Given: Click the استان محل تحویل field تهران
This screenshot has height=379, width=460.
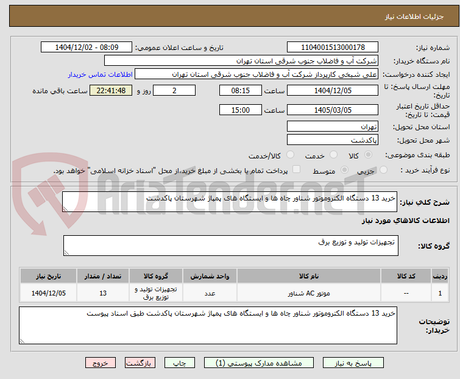Looking at the screenshot, I should pos(333,126).
